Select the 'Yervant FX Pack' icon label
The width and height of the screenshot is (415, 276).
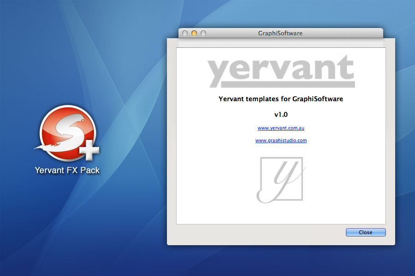67,170
